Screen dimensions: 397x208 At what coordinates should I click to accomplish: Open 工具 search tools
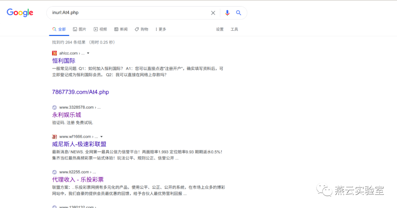coord(234,29)
